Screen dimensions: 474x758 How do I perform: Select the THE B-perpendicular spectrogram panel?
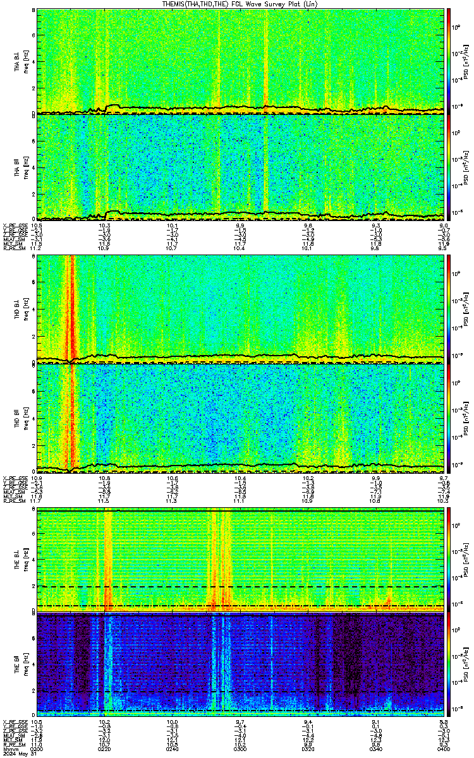tap(241, 560)
